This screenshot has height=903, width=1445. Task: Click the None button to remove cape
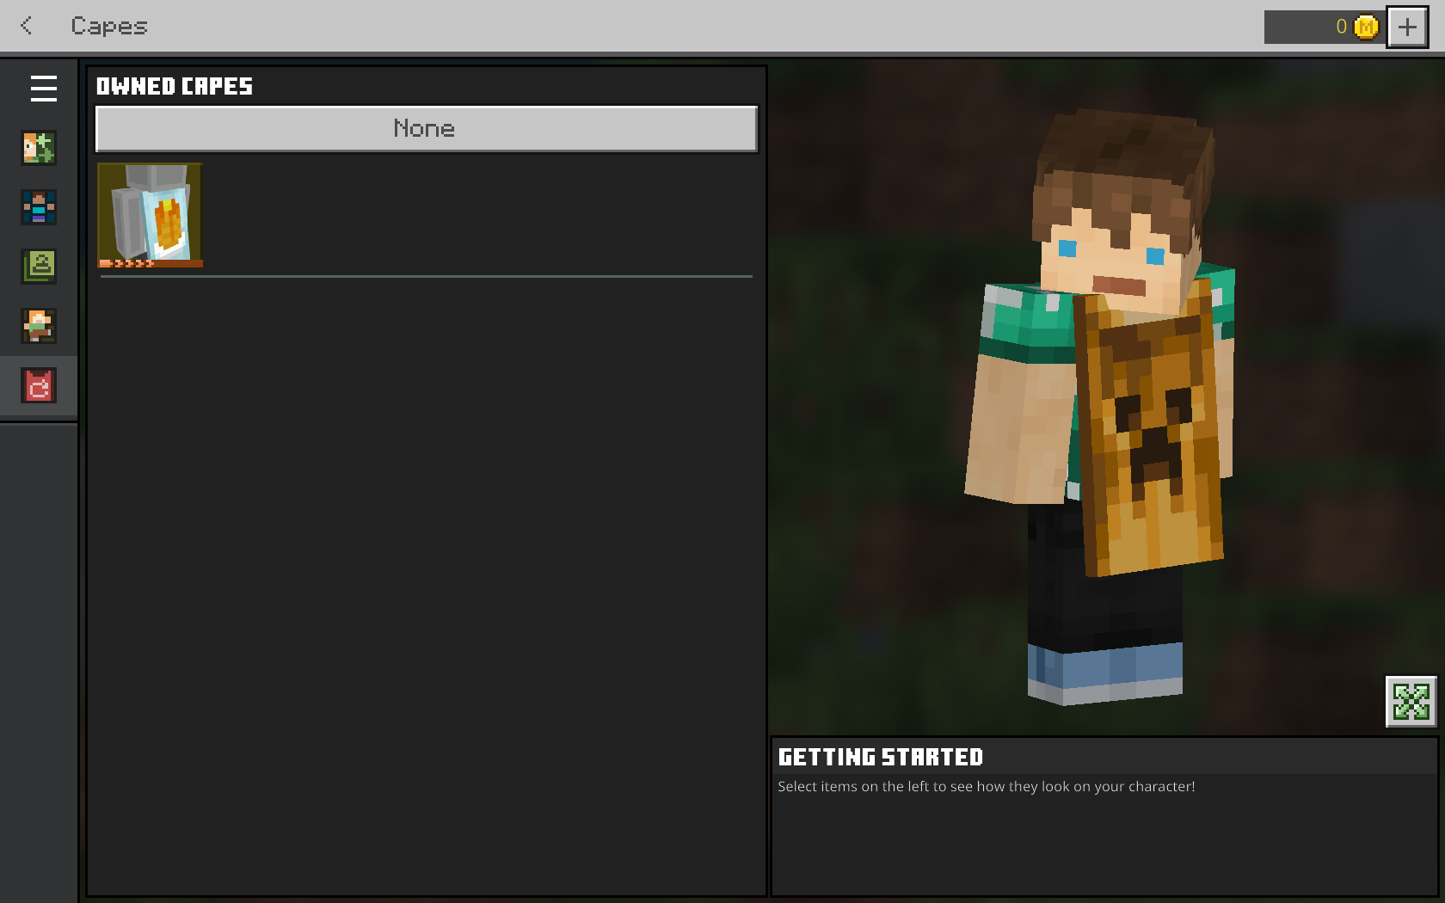click(426, 129)
